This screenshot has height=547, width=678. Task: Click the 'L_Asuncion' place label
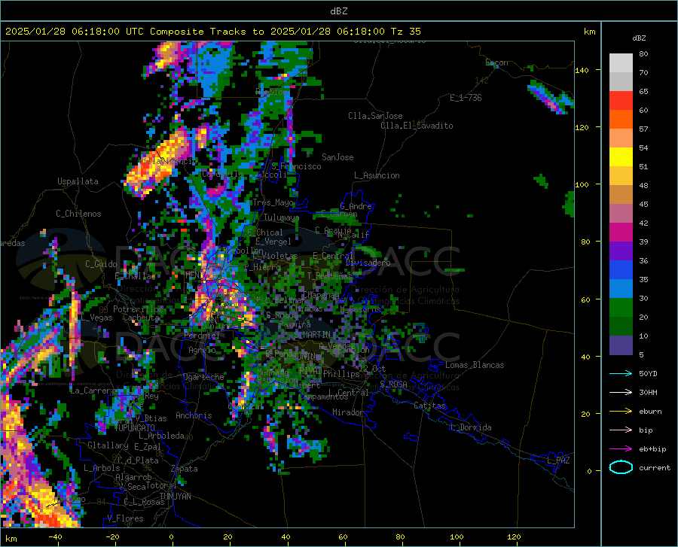coord(377,175)
